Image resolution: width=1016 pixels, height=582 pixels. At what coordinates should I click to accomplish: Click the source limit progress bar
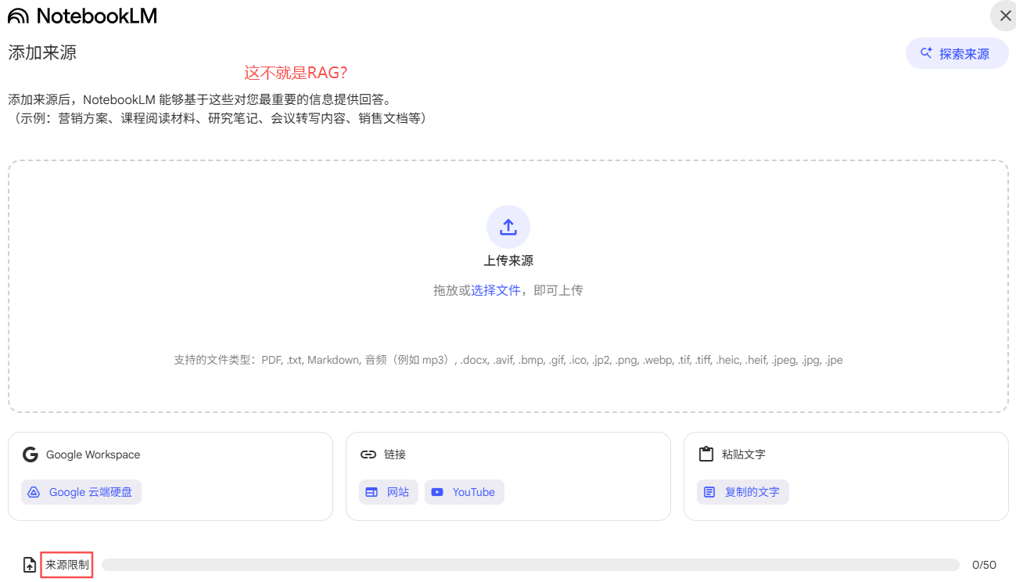(x=532, y=564)
